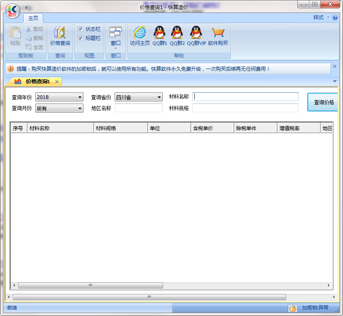The width and height of the screenshot is (343, 316).
Task: Click the 查询价格 button
Action: 323,102
